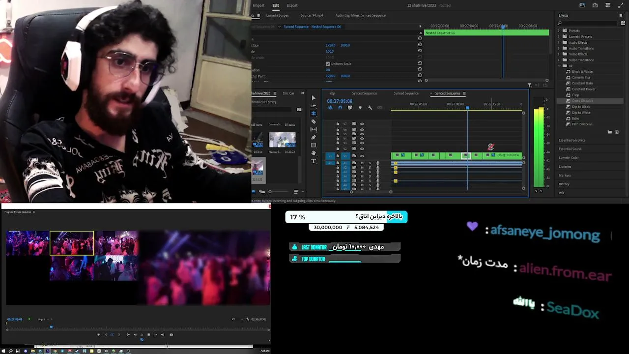629x354 pixels.
Task: Click Program monitor playhead on scrub bar
Action: click(51, 327)
